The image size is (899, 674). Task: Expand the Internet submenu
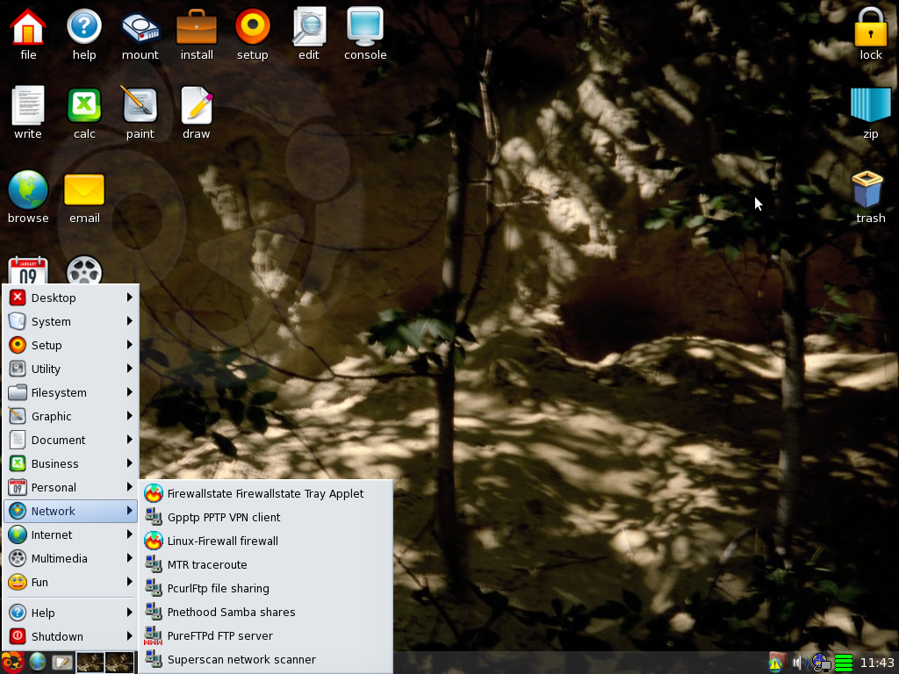tap(70, 534)
